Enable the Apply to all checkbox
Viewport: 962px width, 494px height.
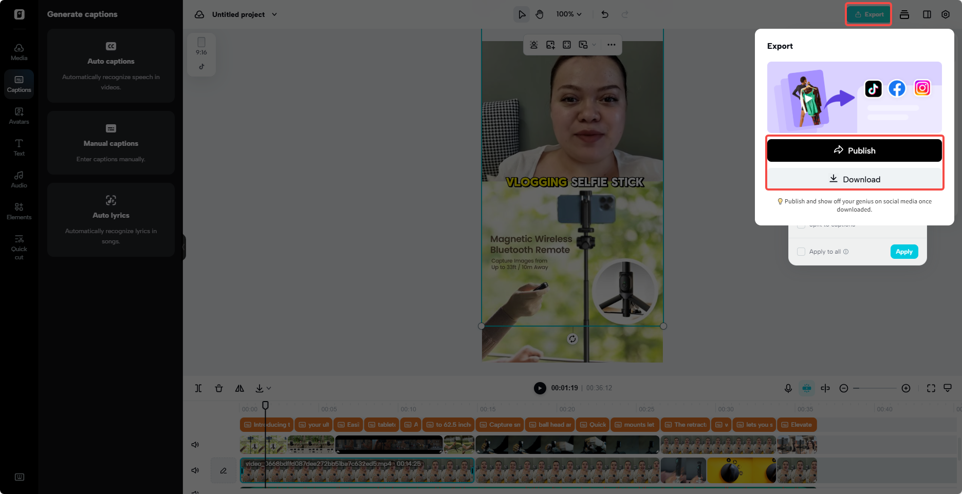click(801, 252)
